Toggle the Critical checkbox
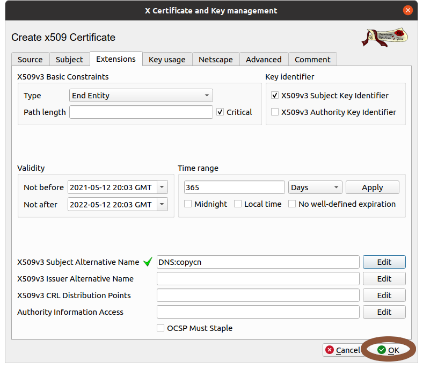 [220, 112]
